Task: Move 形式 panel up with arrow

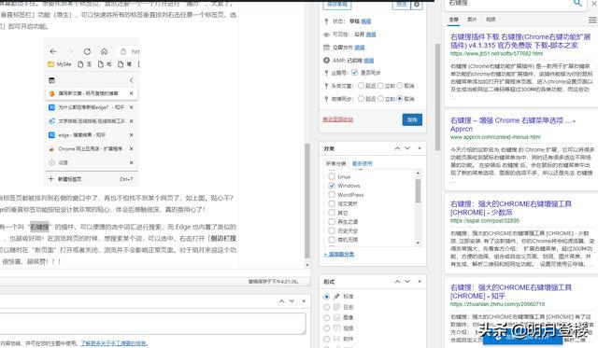Action: 397,282
